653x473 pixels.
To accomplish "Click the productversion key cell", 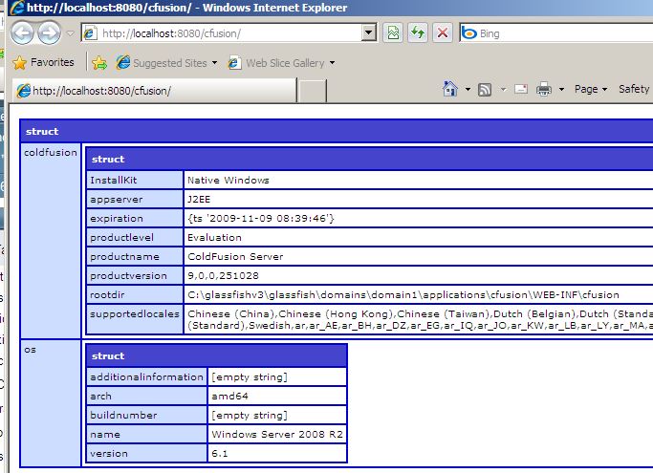I will pyautogui.click(x=135, y=275).
